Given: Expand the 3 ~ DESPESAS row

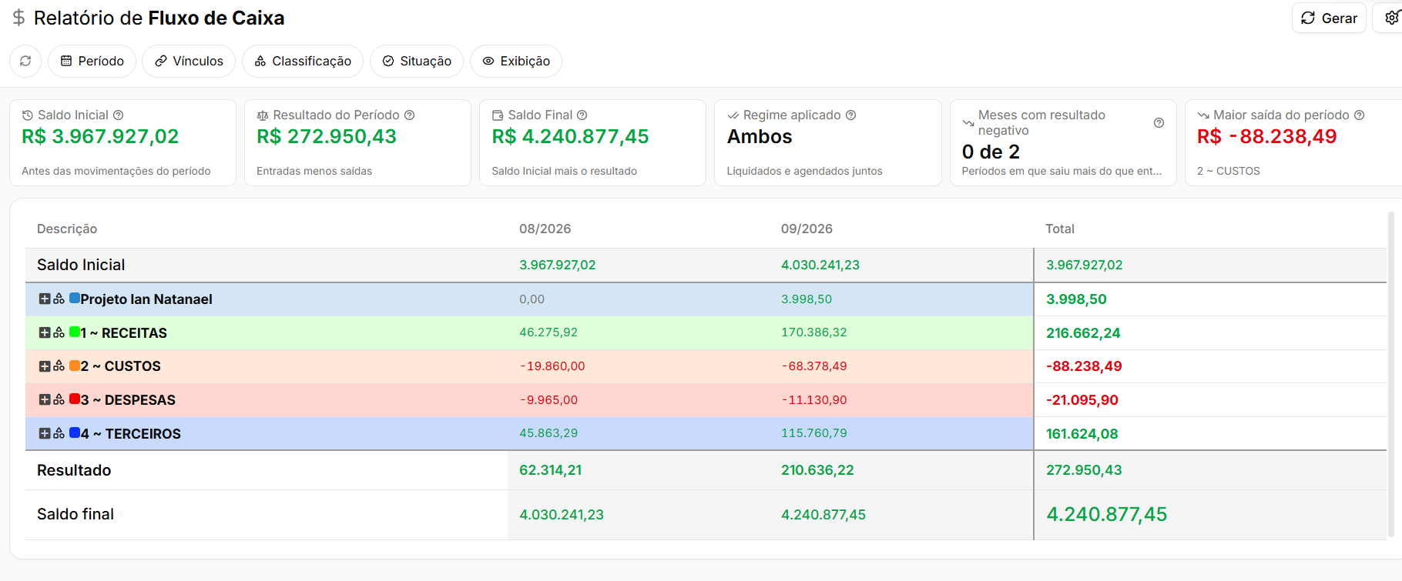Looking at the screenshot, I should [45, 399].
